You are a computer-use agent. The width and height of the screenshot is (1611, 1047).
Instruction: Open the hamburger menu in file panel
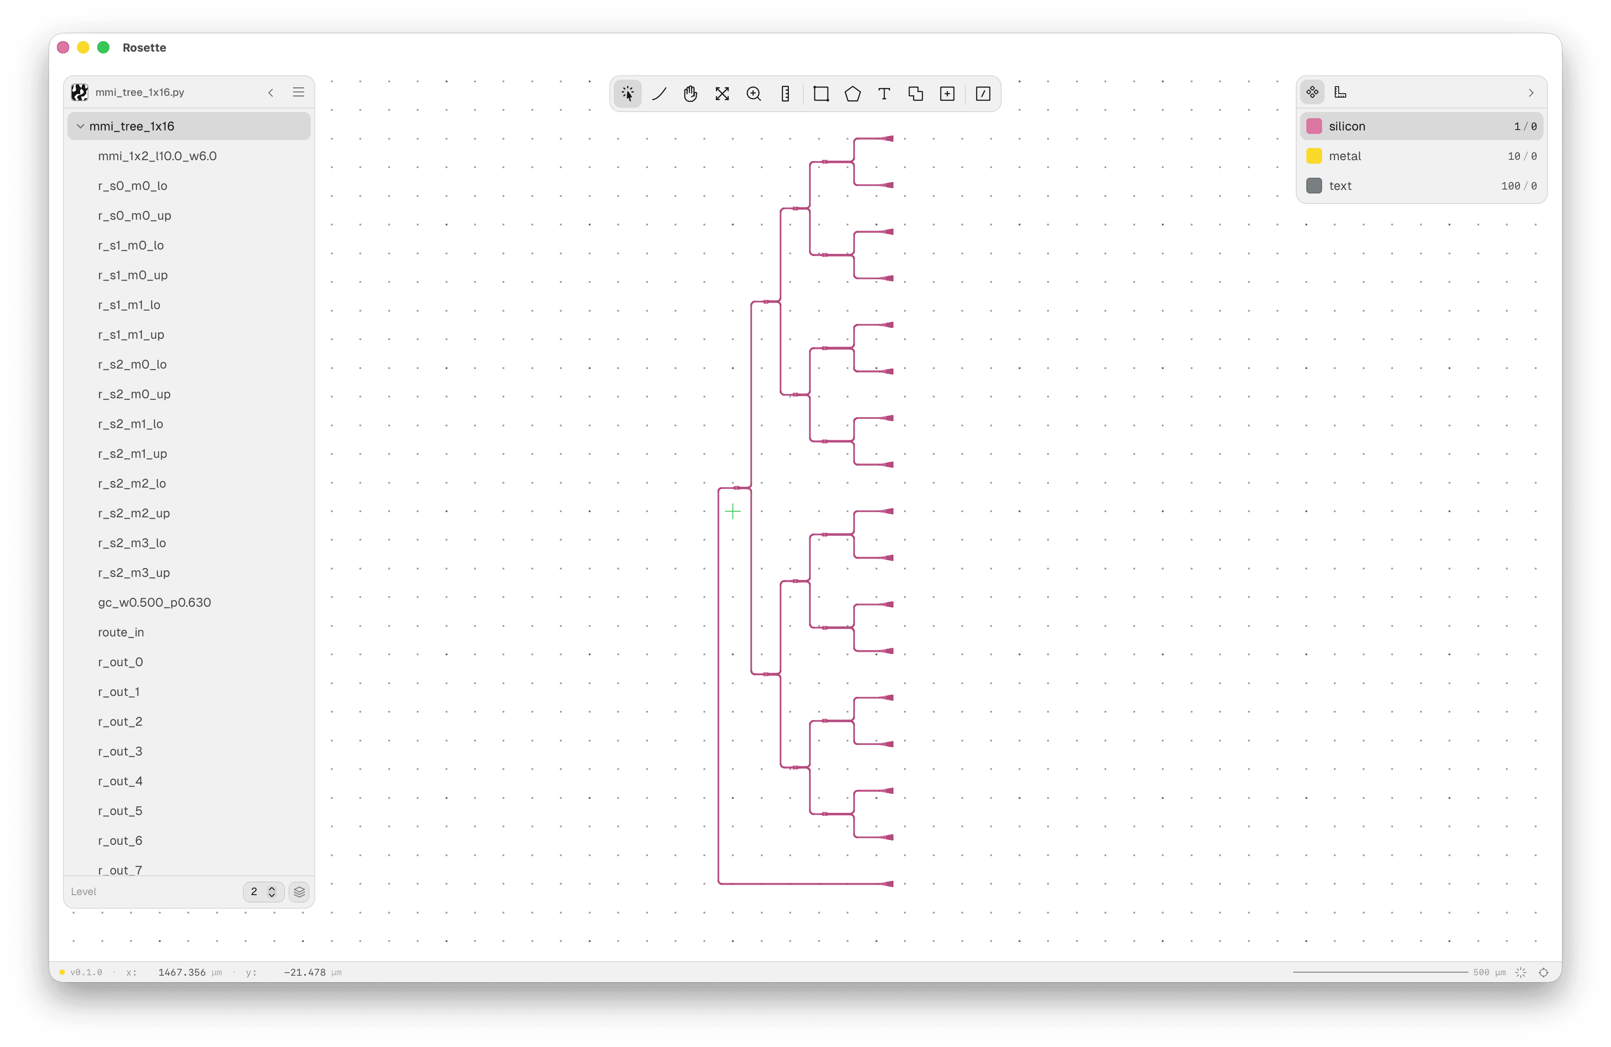[x=298, y=92]
